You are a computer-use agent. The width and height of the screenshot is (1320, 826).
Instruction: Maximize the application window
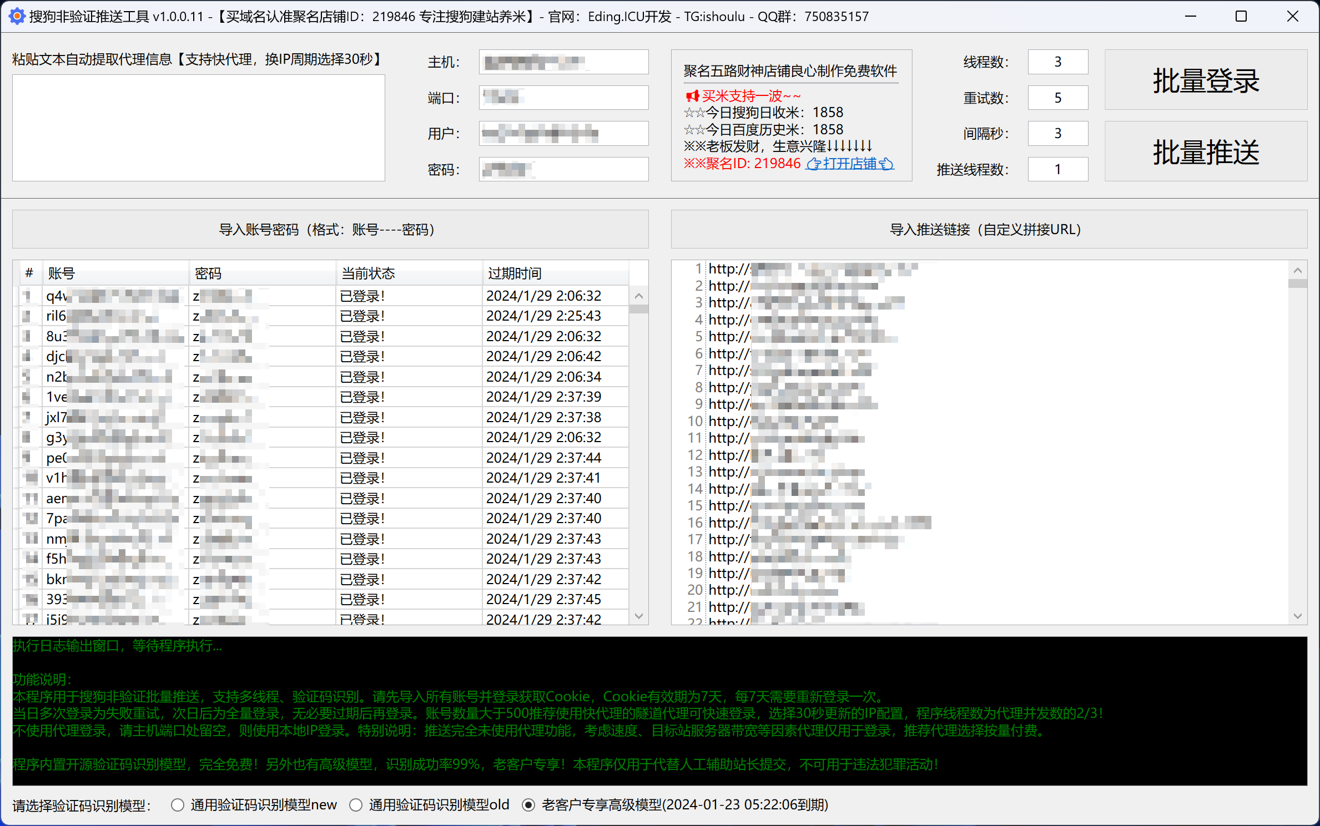tap(1241, 16)
